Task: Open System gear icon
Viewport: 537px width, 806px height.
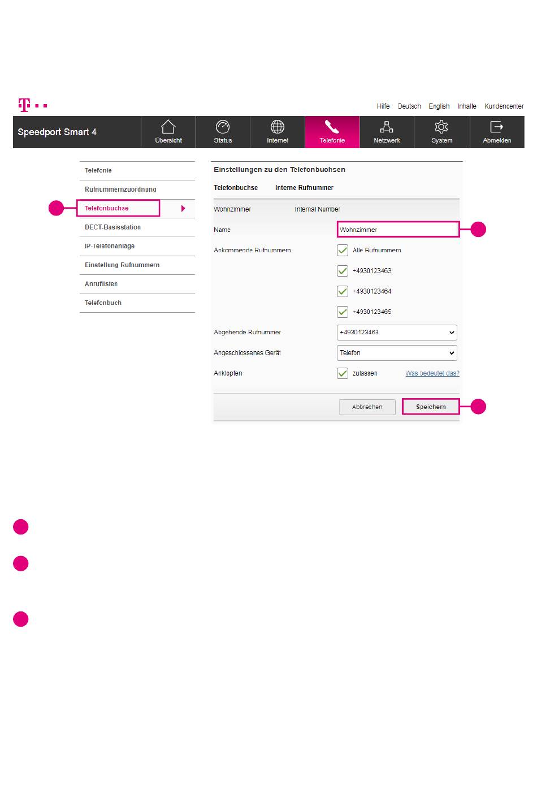Action: (x=441, y=127)
